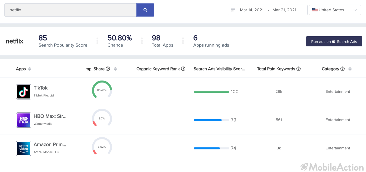Open the HBO Max: Str... app link
The image size is (366, 172).
coord(50,116)
